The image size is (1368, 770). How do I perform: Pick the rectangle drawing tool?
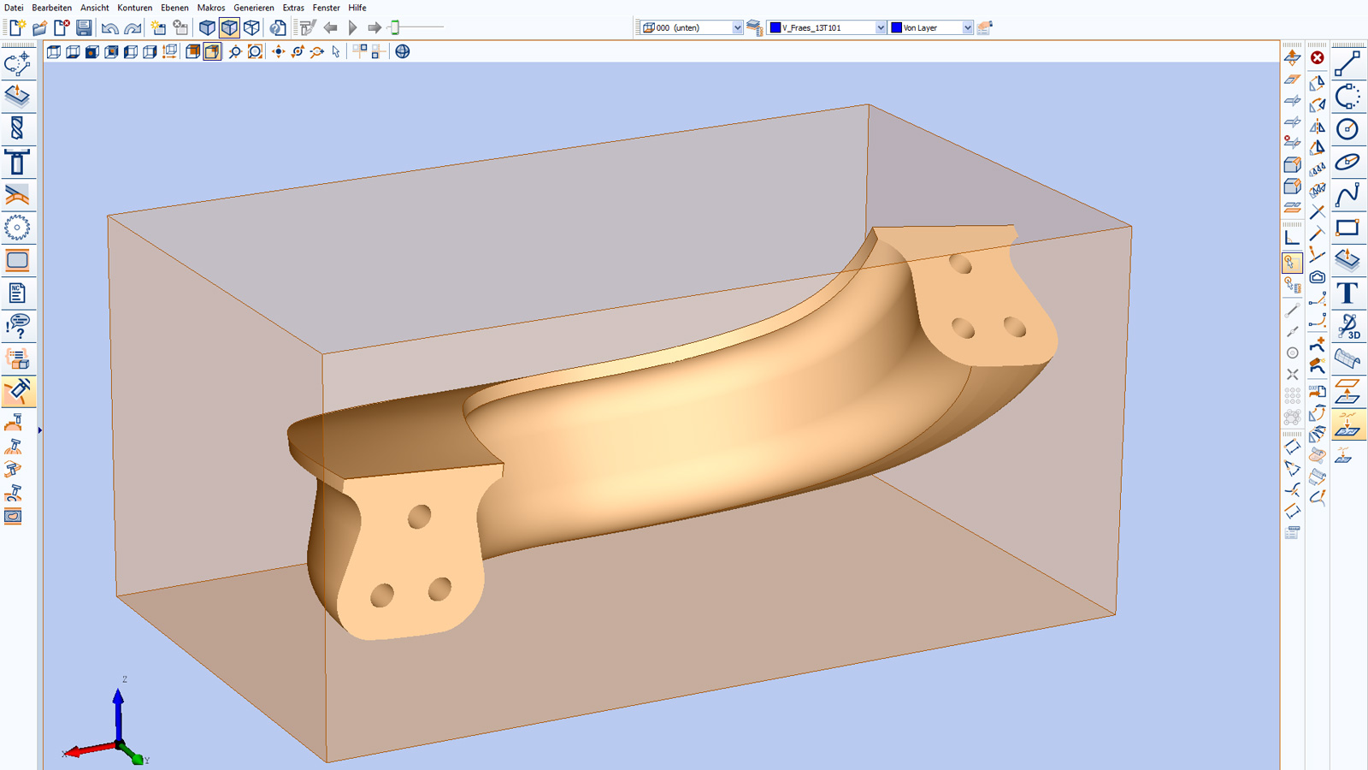pos(1347,228)
